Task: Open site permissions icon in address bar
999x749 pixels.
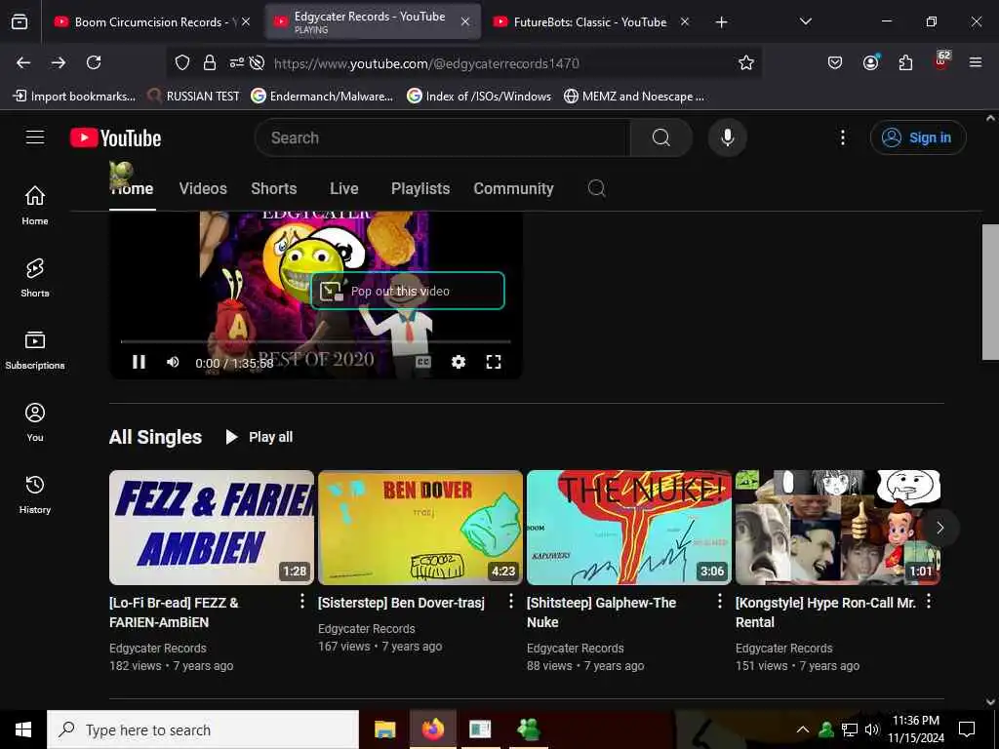Action: [x=236, y=62]
